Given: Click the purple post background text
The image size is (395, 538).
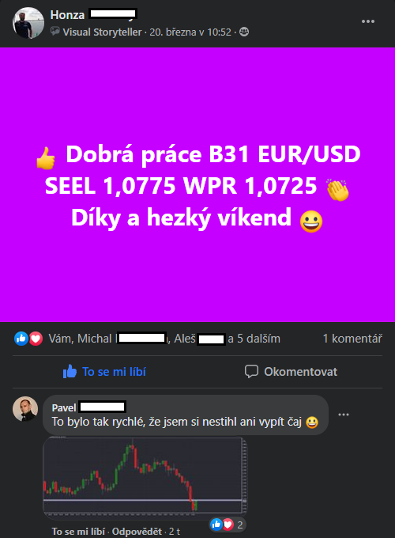Looking at the screenshot, I should coord(197,185).
